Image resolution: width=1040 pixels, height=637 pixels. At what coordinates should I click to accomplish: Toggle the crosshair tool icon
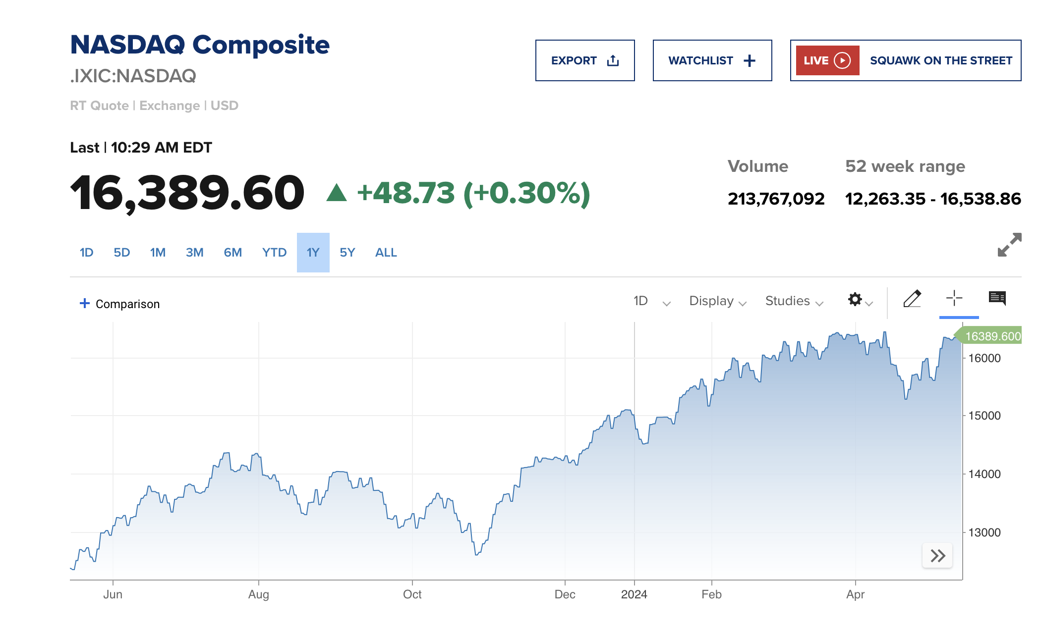[954, 298]
